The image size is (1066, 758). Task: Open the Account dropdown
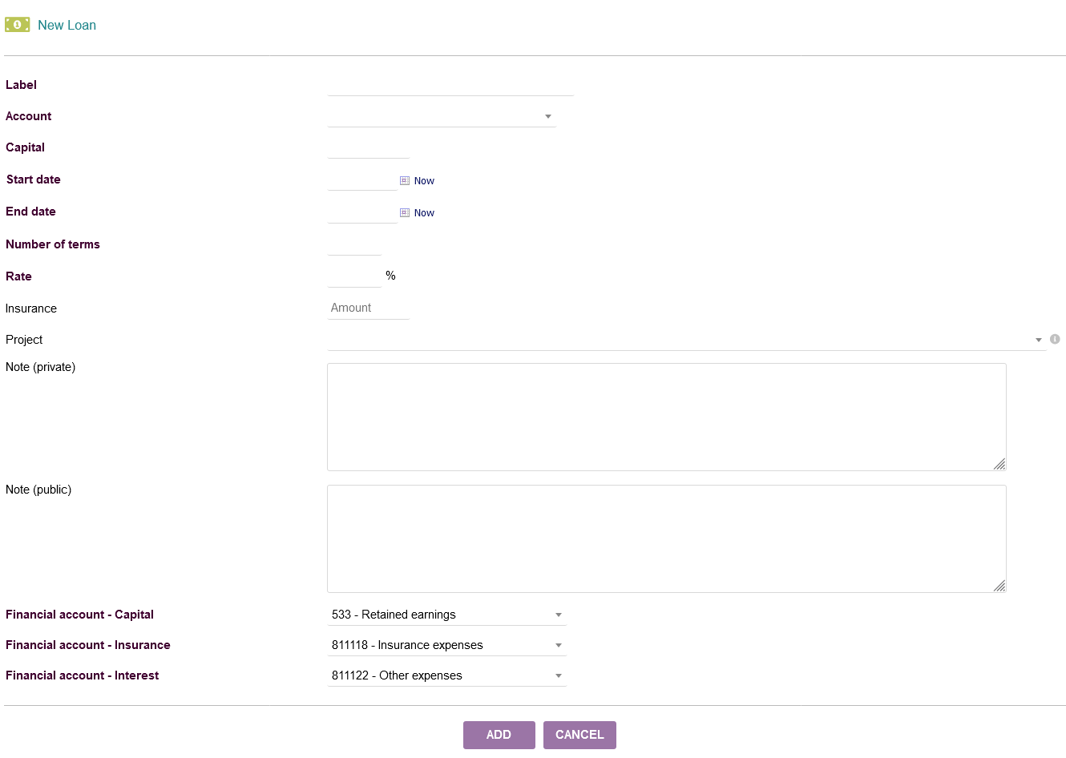pos(442,117)
